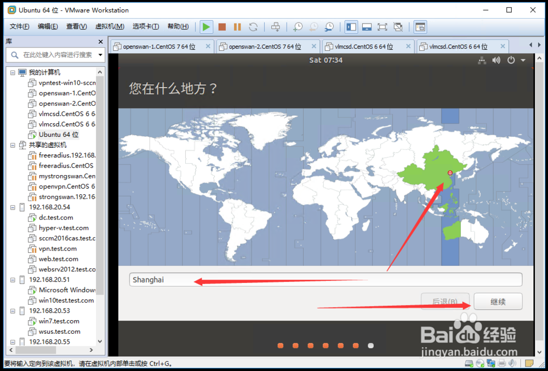548x371 pixels.
Task: Toggle the library sidebar view button
Action: (351, 27)
